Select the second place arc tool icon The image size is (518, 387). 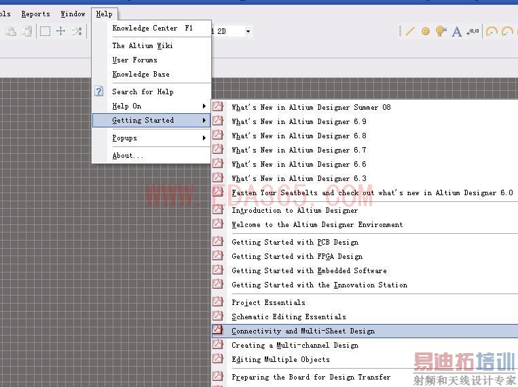tap(507, 32)
